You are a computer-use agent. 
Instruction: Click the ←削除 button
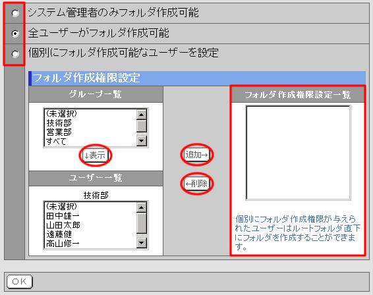[197, 184]
